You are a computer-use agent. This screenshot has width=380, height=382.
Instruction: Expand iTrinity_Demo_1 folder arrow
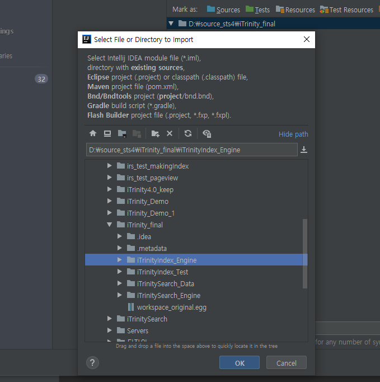[x=110, y=213]
